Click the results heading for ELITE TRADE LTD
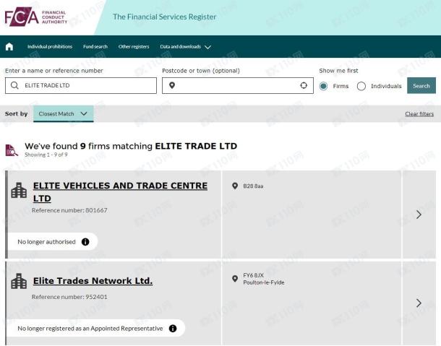441x346 pixels. tap(131, 146)
